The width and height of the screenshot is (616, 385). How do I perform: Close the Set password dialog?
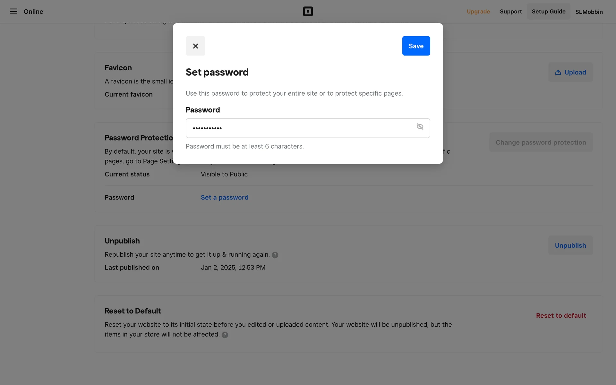[195, 46]
